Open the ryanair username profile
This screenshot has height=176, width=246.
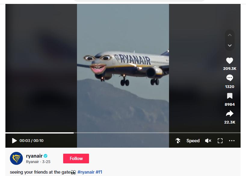(x=34, y=156)
